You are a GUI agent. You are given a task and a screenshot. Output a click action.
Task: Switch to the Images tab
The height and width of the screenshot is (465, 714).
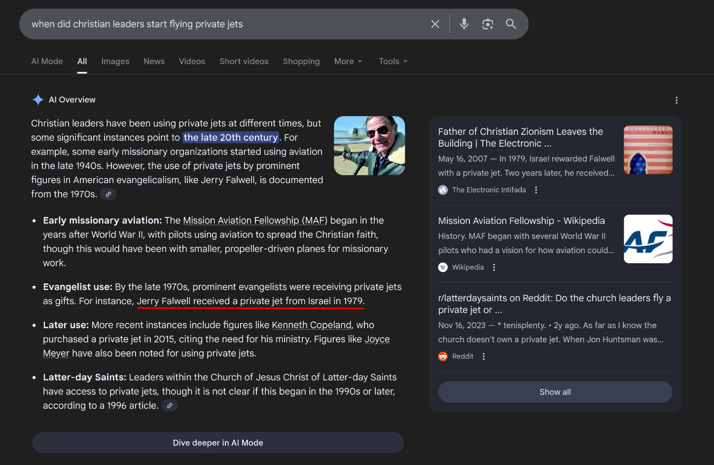[115, 62]
